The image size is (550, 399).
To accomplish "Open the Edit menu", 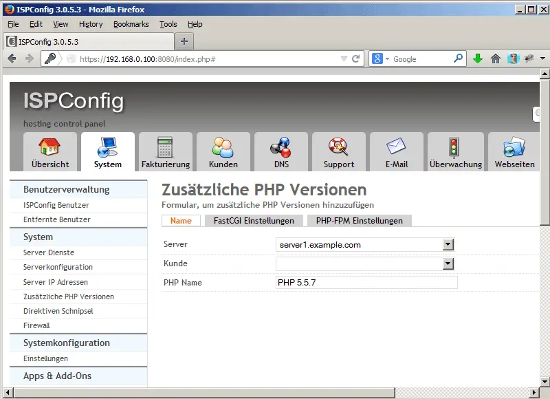I will point(36,24).
